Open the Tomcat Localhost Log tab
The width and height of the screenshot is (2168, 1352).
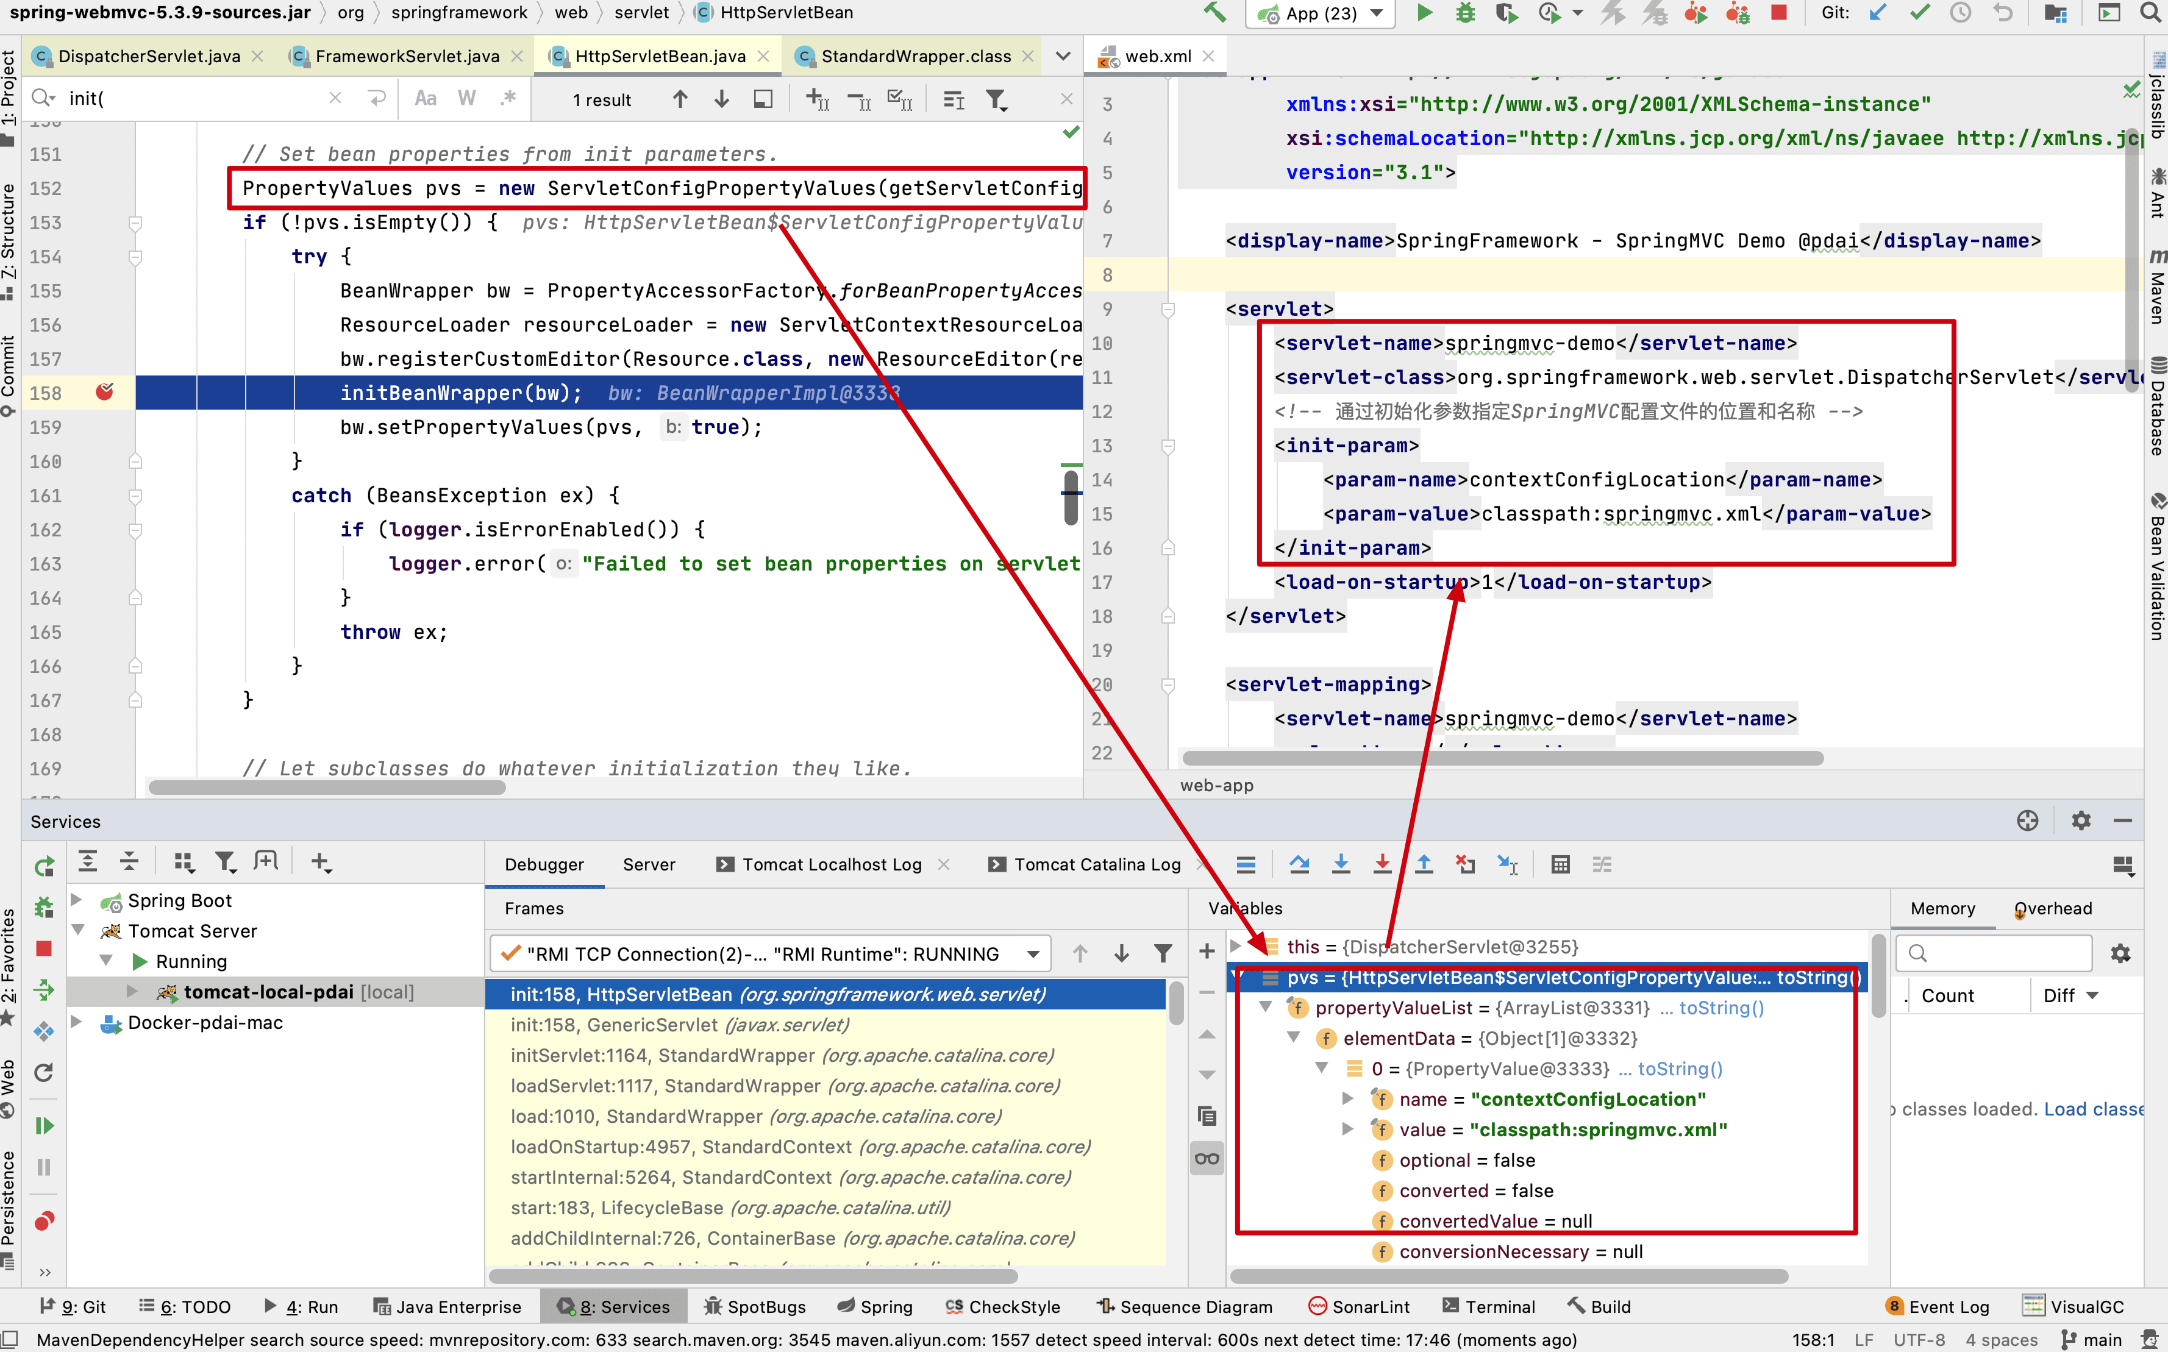[831, 865]
